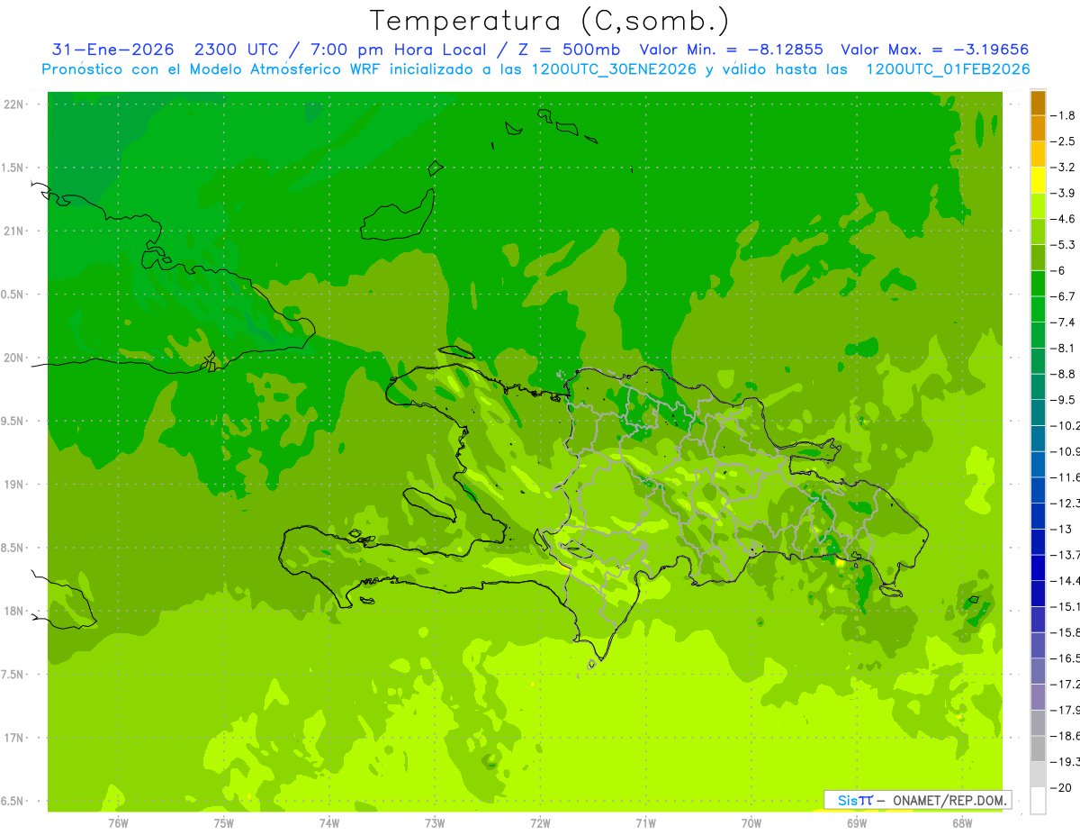Click the '21N' latitude label
Viewport: 1080px width, 835px height.
13,231
